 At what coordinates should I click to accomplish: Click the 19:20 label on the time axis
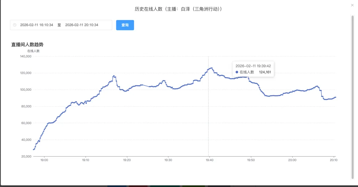tap(127, 160)
